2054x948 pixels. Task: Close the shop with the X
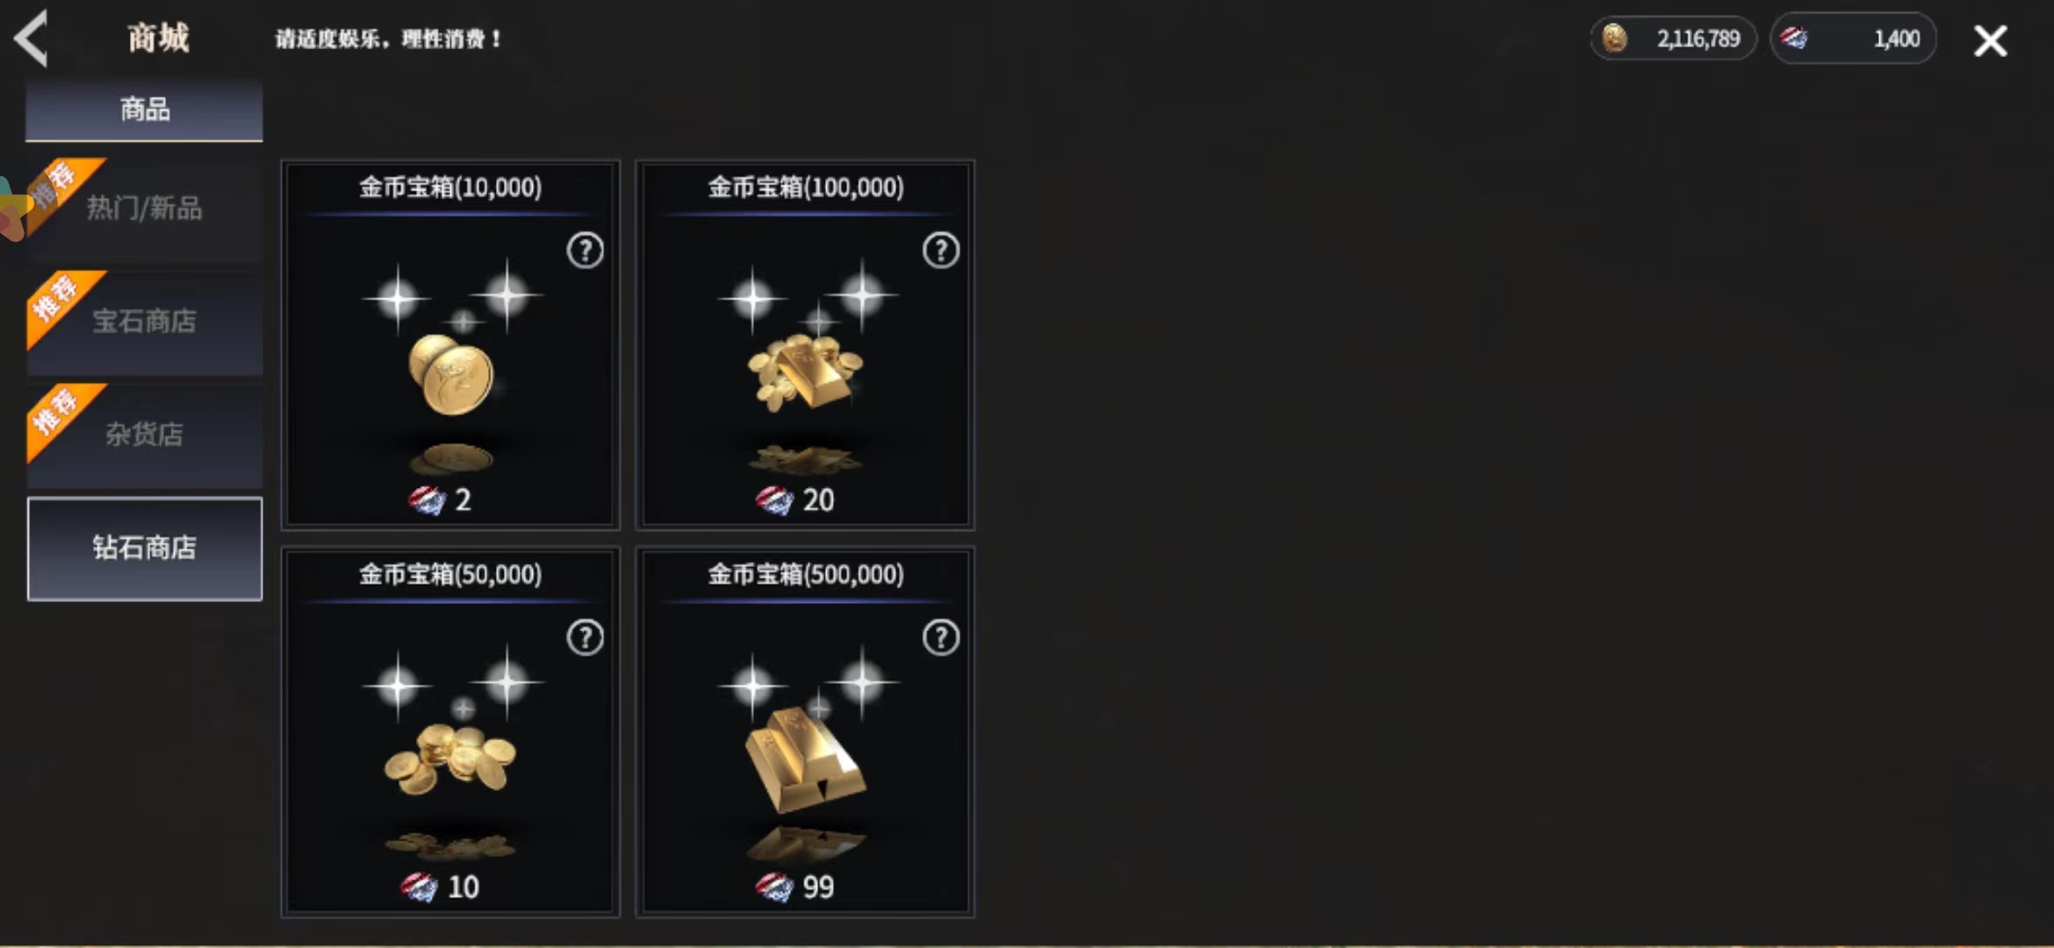1990,40
